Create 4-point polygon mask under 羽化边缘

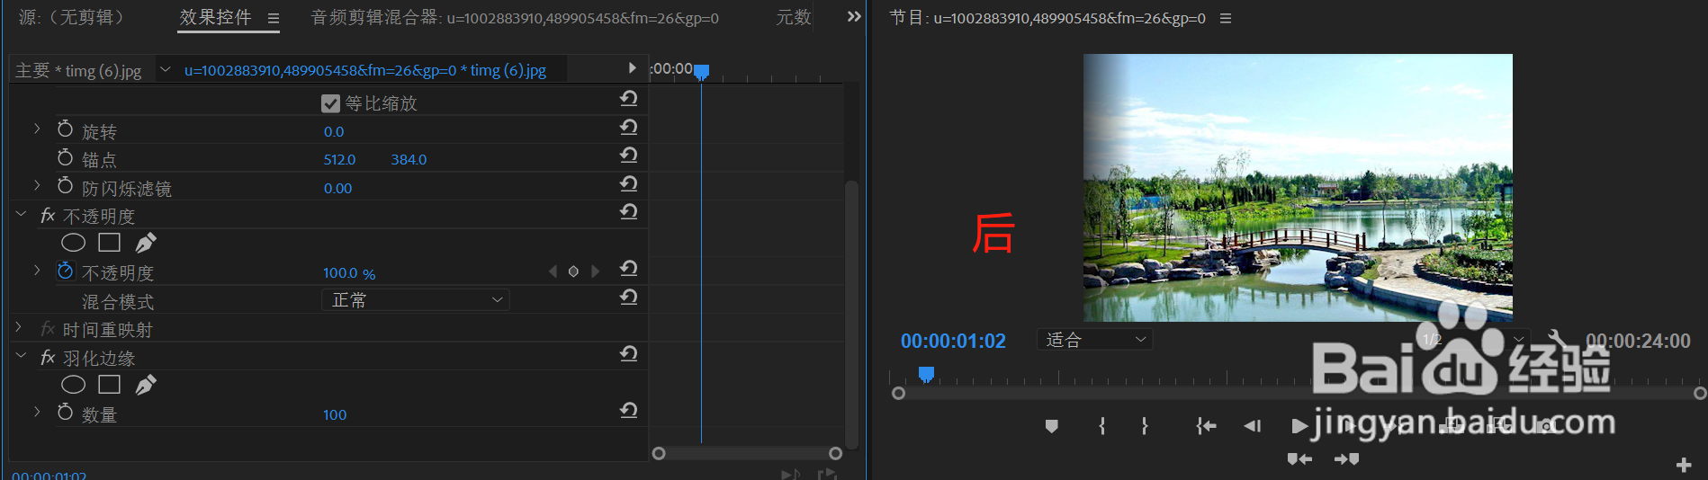pyautogui.click(x=109, y=385)
